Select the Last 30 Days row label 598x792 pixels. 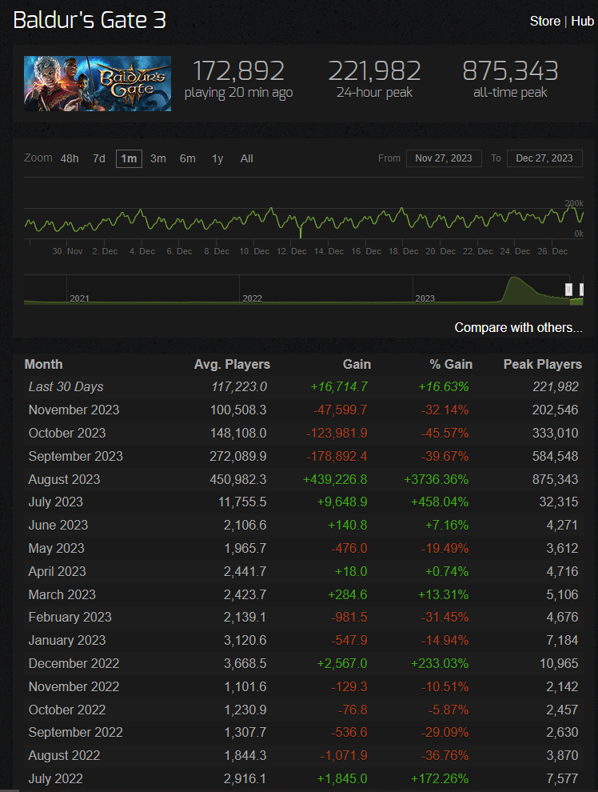(66, 387)
